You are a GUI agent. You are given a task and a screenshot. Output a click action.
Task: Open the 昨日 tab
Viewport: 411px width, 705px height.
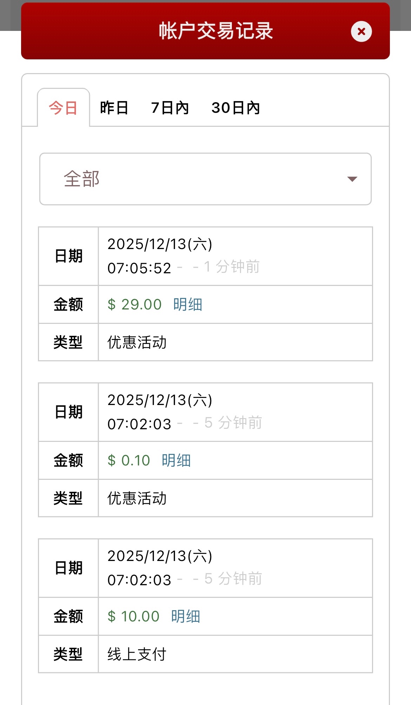point(114,108)
